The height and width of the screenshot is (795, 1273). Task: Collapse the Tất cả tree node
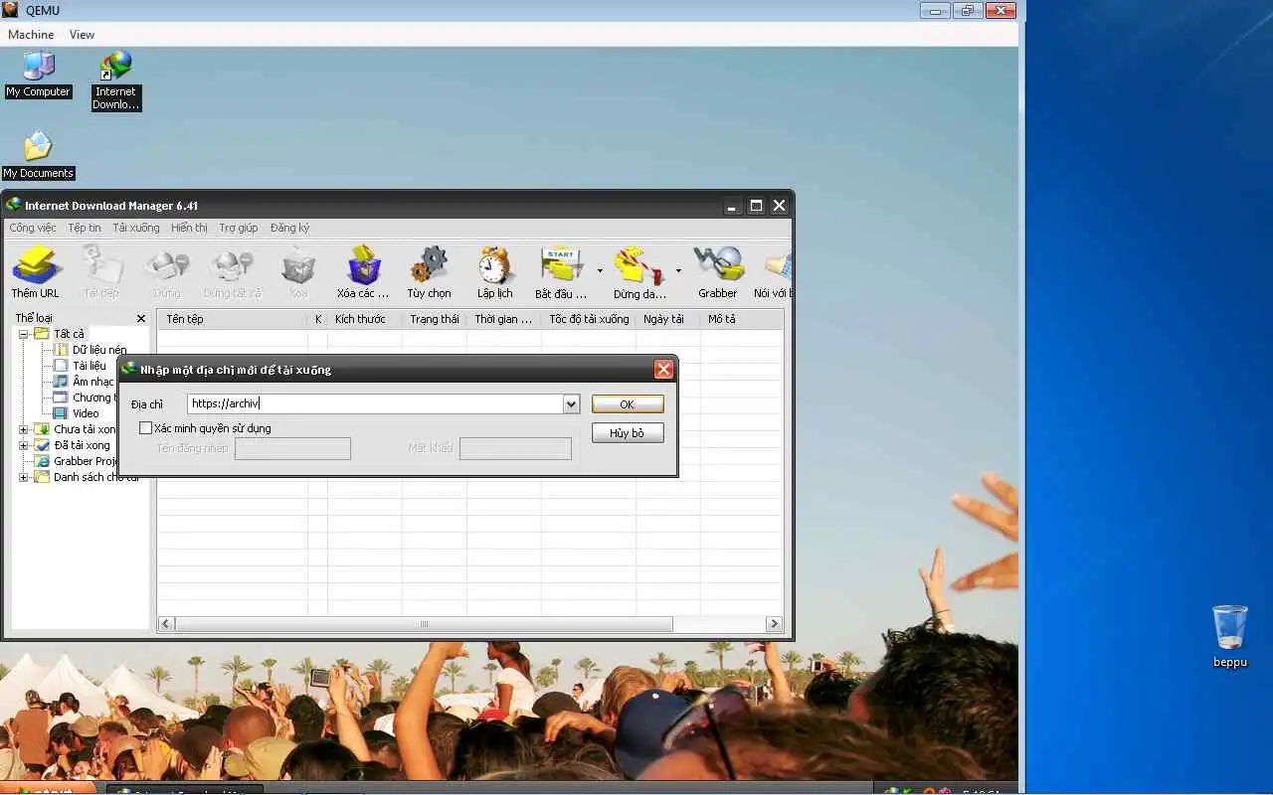(24, 334)
